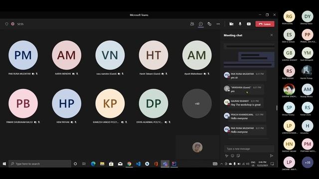Click in the Type a new message field
Image resolution: width=319 pixels, height=179 pixels.
tap(249, 149)
